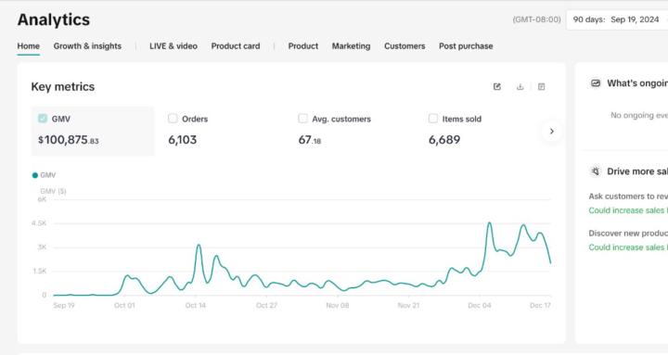Switch to the Home tab
The width and height of the screenshot is (668, 355).
coord(29,46)
